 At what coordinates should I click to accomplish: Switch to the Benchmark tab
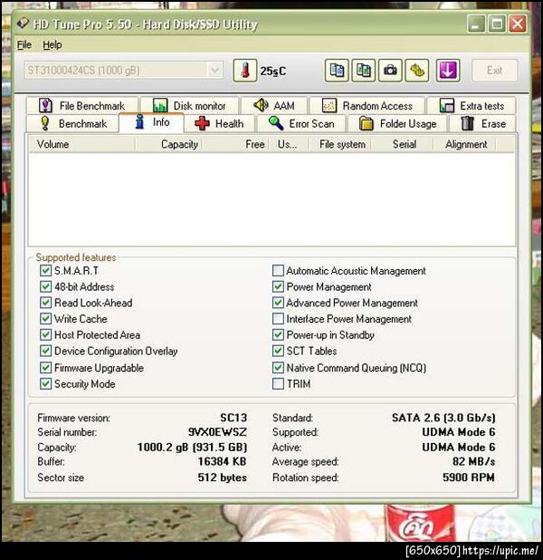pos(73,123)
